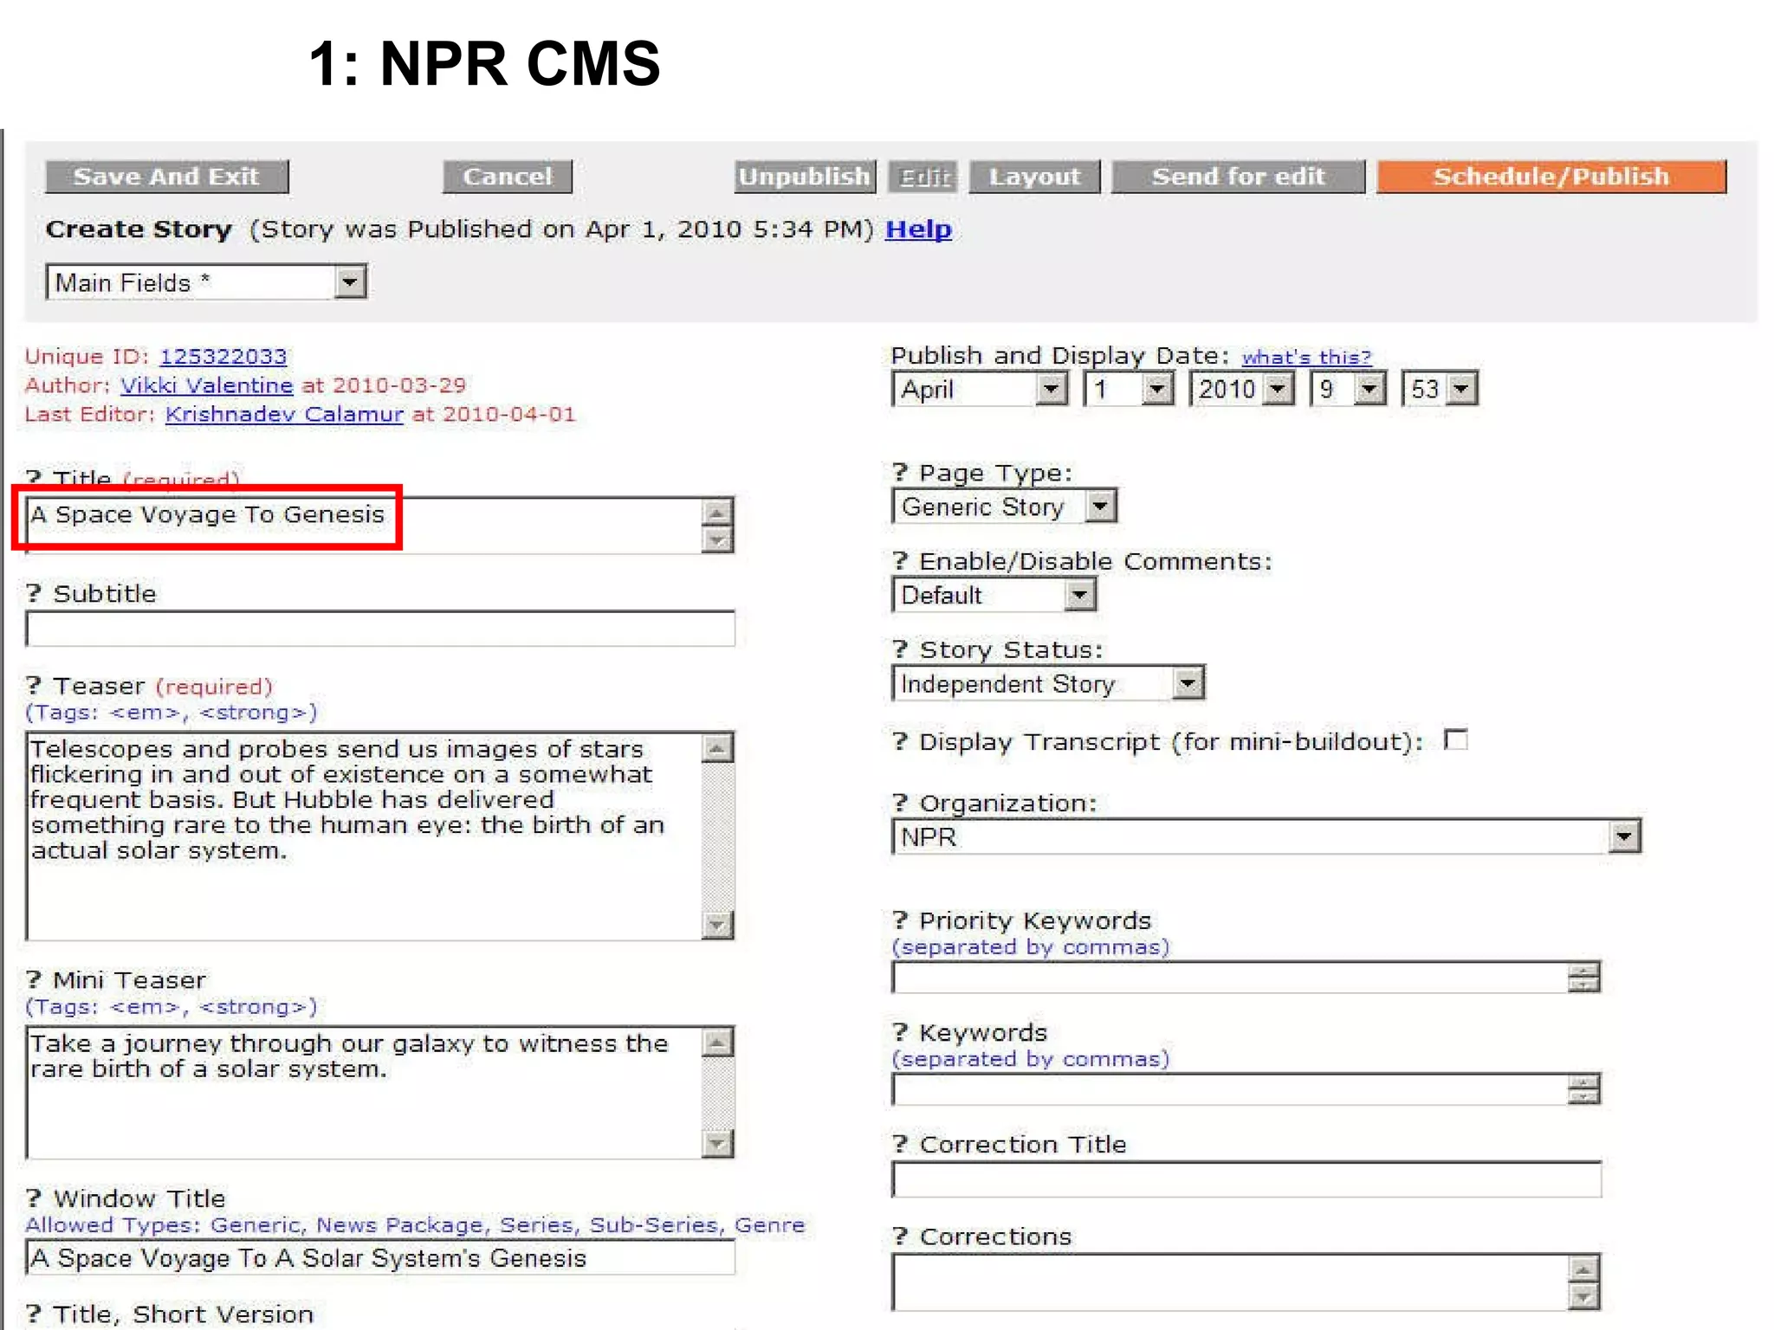Click the Correction Title help question mark

click(x=900, y=1144)
